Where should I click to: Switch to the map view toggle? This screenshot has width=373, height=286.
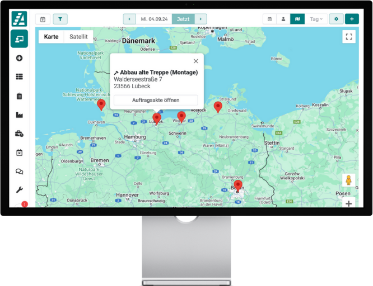coord(297,19)
